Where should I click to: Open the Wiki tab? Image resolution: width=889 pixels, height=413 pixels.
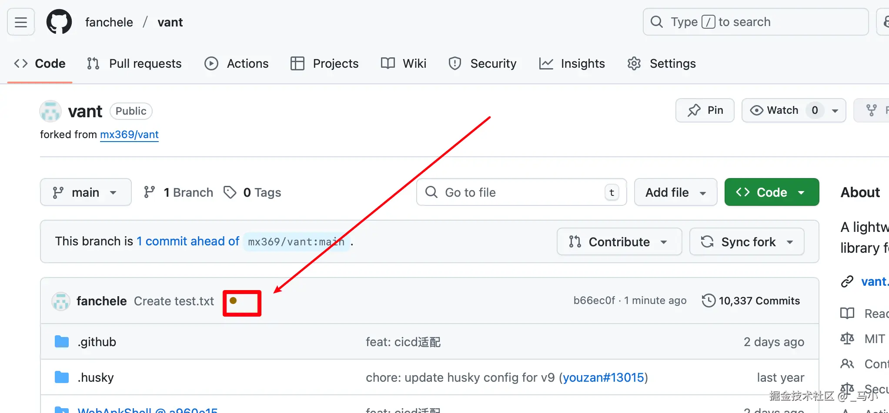click(x=404, y=63)
